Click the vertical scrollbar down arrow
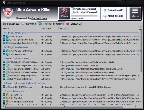This screenshot has width=144, height=110. [x=140, y=103]
